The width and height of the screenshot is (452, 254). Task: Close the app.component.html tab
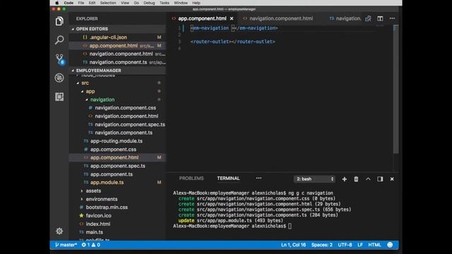click(232, 18)
